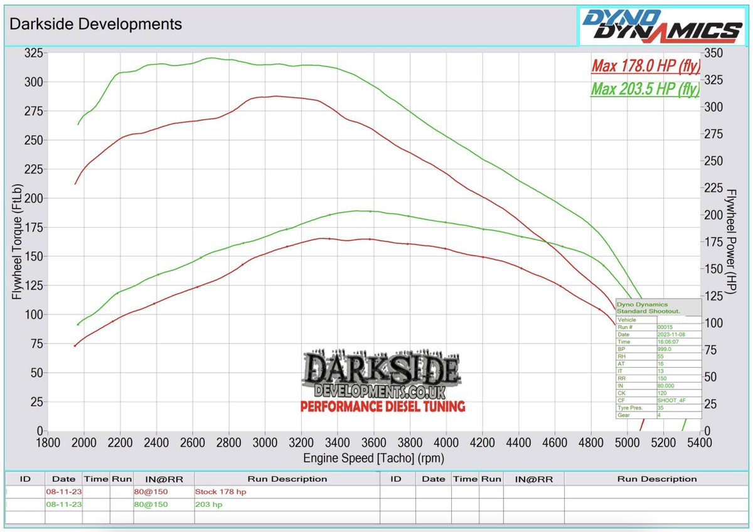753x532 pixels.
Task: Select the date value 2023-11-08
Action: point(671,334)
